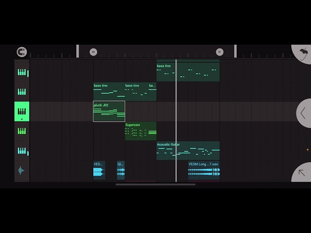Tap the diagonal arrow corner button
This screenshot has width=311, height=233.
coord(302,173)
